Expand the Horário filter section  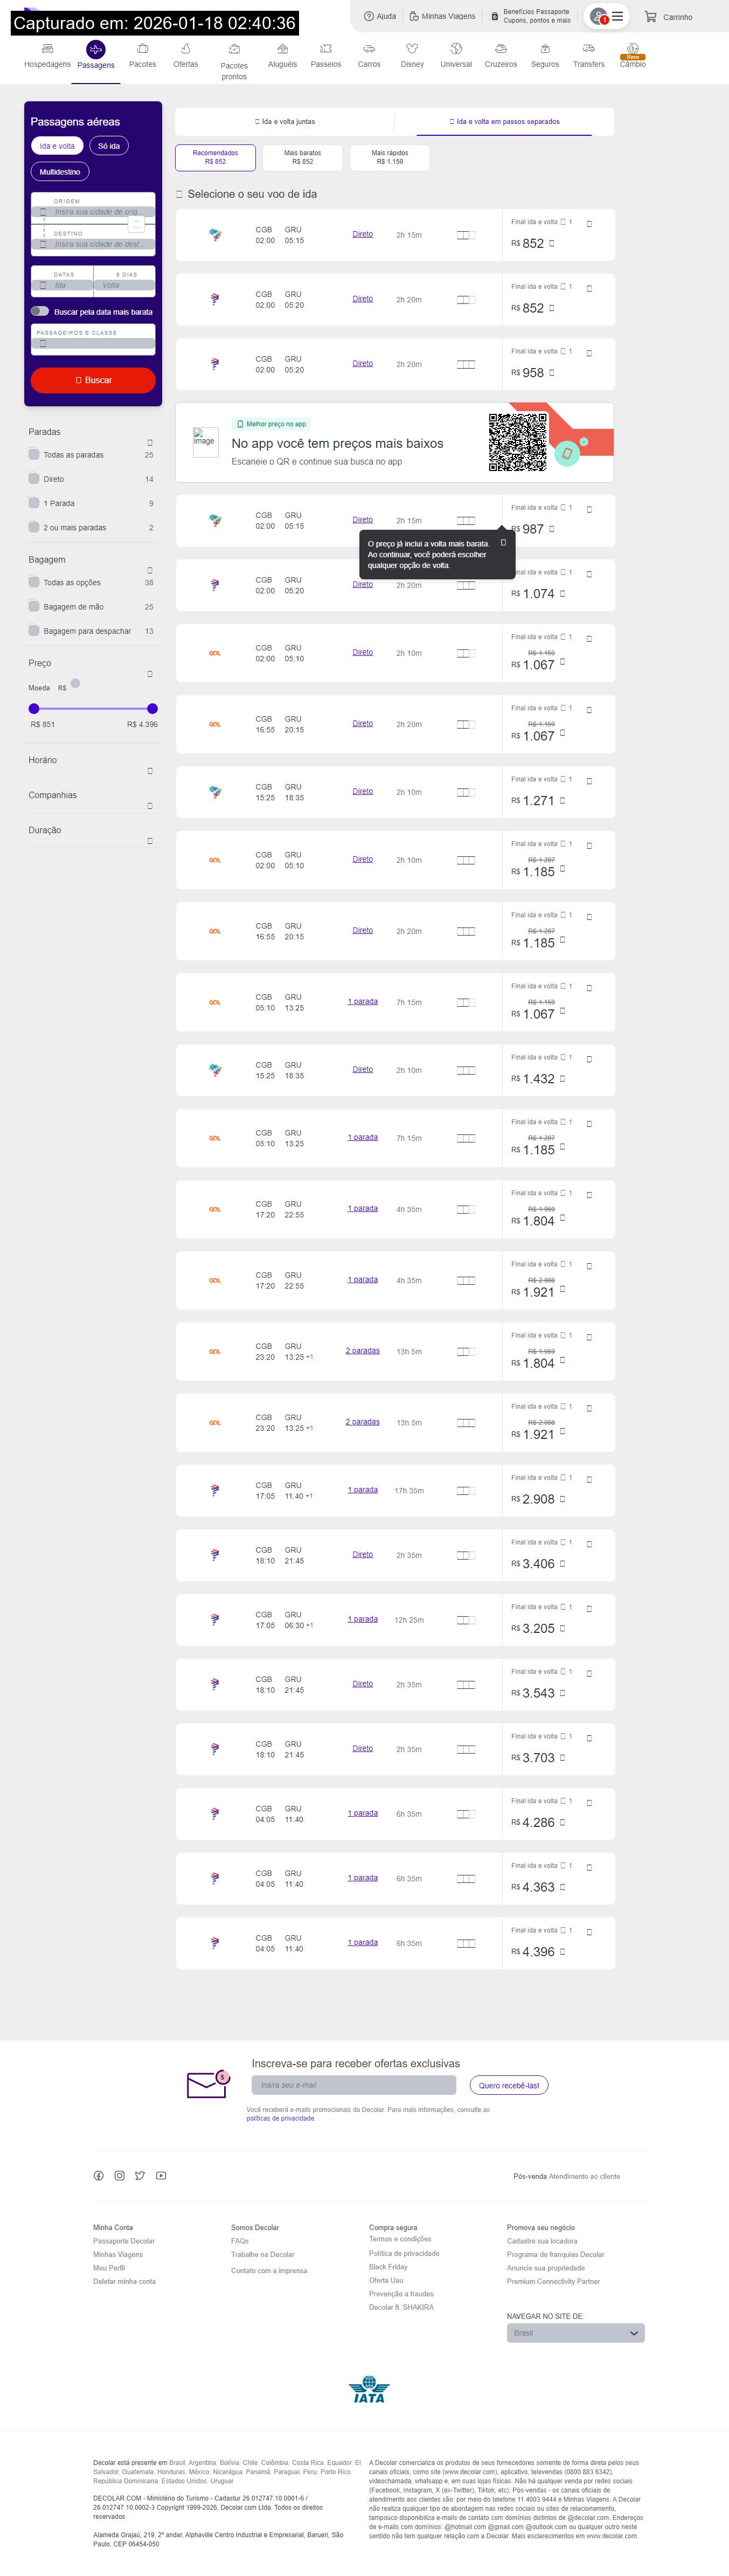pos(150,771)
